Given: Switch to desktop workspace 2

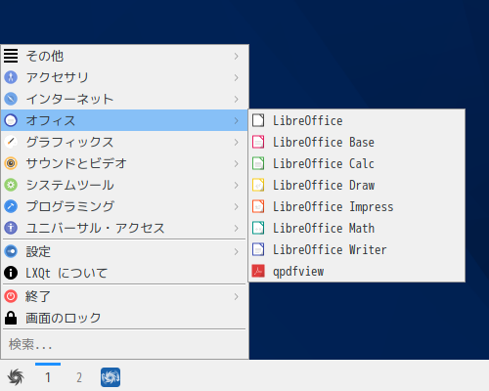Looking at the screenshot, I should coord(79,377).
